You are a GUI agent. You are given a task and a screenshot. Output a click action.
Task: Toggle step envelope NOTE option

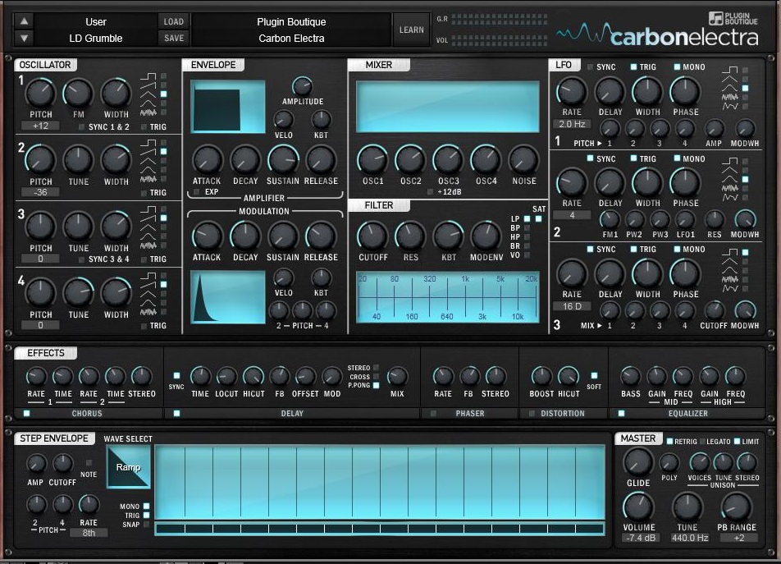click(x=89, y=463)
